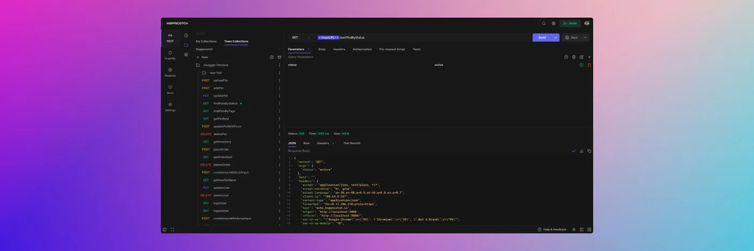Open the findPetsByStatus request
Image resolution: width=754 pixels, height=251 pixels.
click(x=225, y=104)
